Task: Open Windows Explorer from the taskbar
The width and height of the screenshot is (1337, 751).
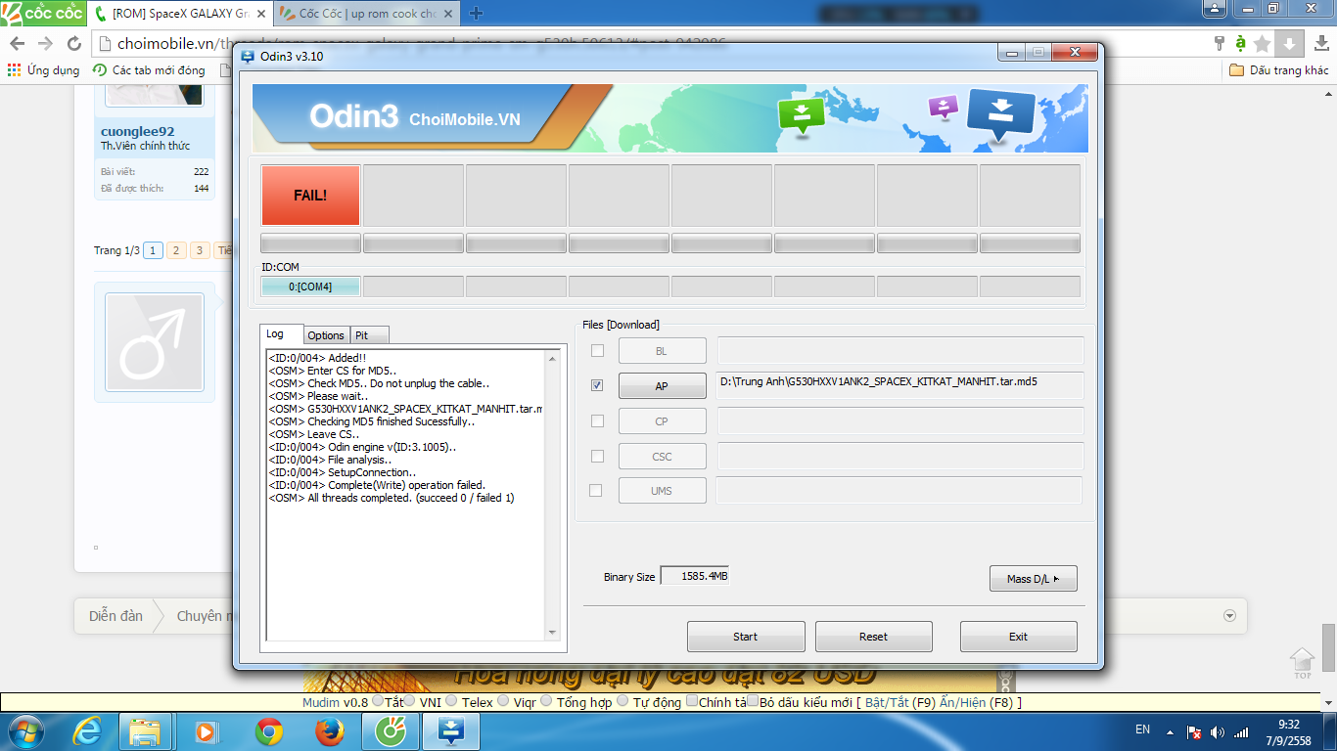Action: point(145,731)
